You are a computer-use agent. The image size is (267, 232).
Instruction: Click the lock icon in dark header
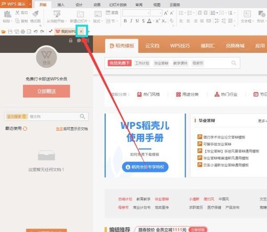point(71,40)
